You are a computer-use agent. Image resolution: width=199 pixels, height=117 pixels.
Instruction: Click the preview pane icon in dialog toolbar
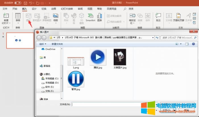tap(187, 44)
